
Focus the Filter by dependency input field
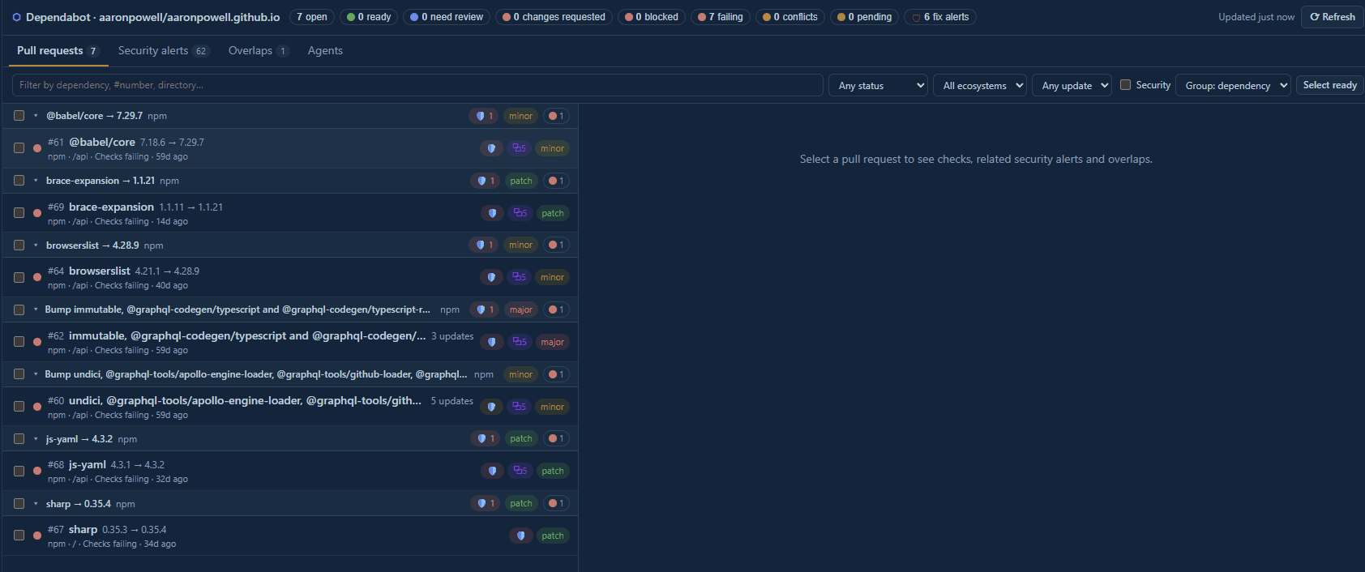[417, 85]
